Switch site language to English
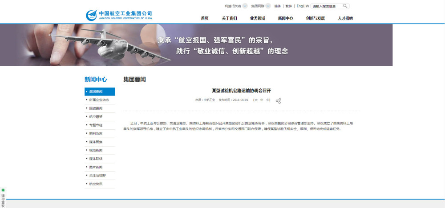The height and width of the screenshot is (208, 445). click(x=303, y=6)
